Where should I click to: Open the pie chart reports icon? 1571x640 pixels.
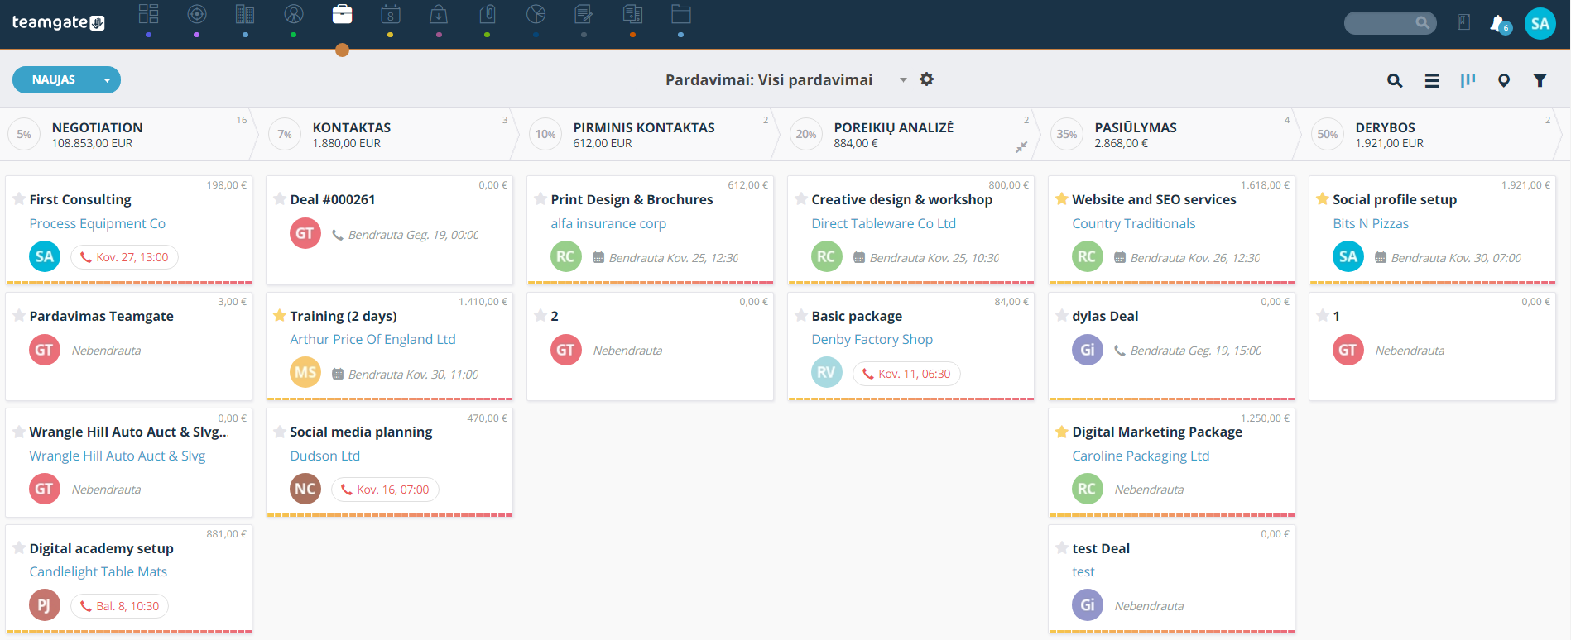click(x=536, y=14)
